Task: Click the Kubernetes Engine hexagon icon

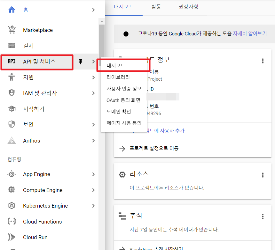Action: point(12,206)
